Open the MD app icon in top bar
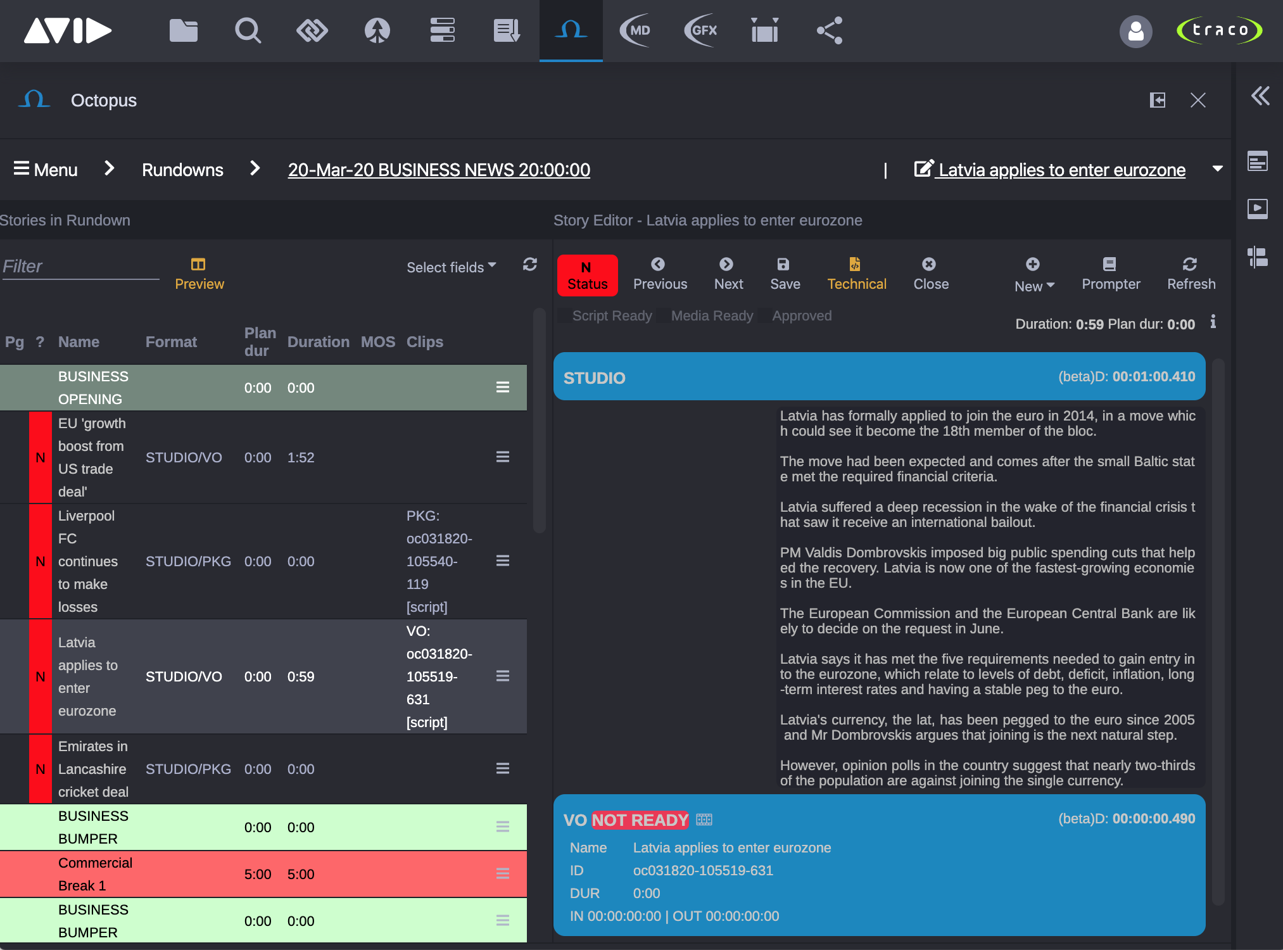 pos(635,30)
